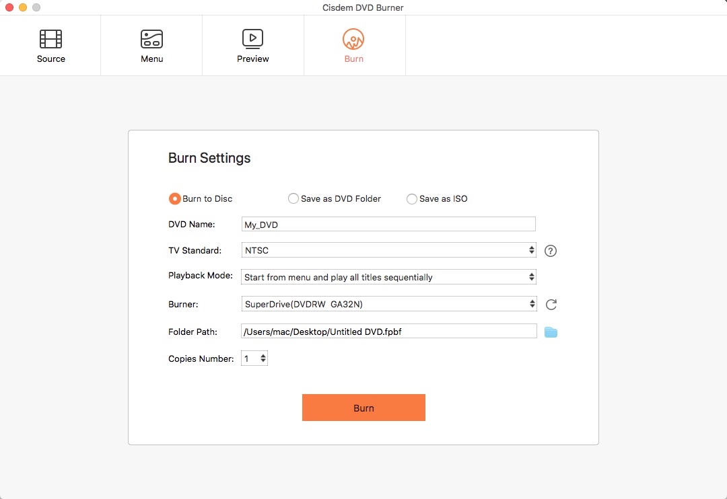The image size is (727, 499).
Task: Open the Preview play icon
Action: pos(252,39)
